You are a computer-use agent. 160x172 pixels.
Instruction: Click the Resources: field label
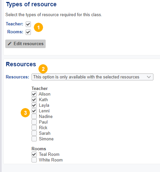click(17, 77)
